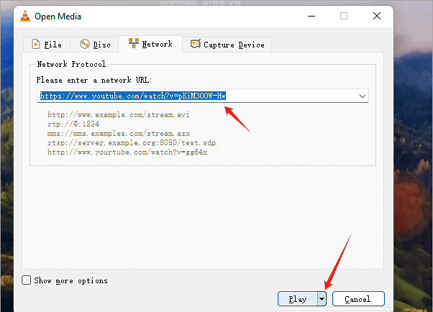
Task: Maximize the Open Media dialog
Action: pos(344,17)
